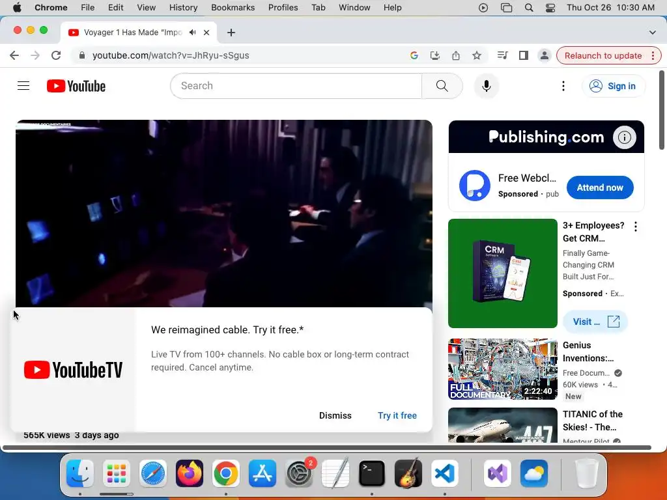Screen dimensions: 667x500
Task: Mute tab via speaker icon in tab
Action: point(192,33)
